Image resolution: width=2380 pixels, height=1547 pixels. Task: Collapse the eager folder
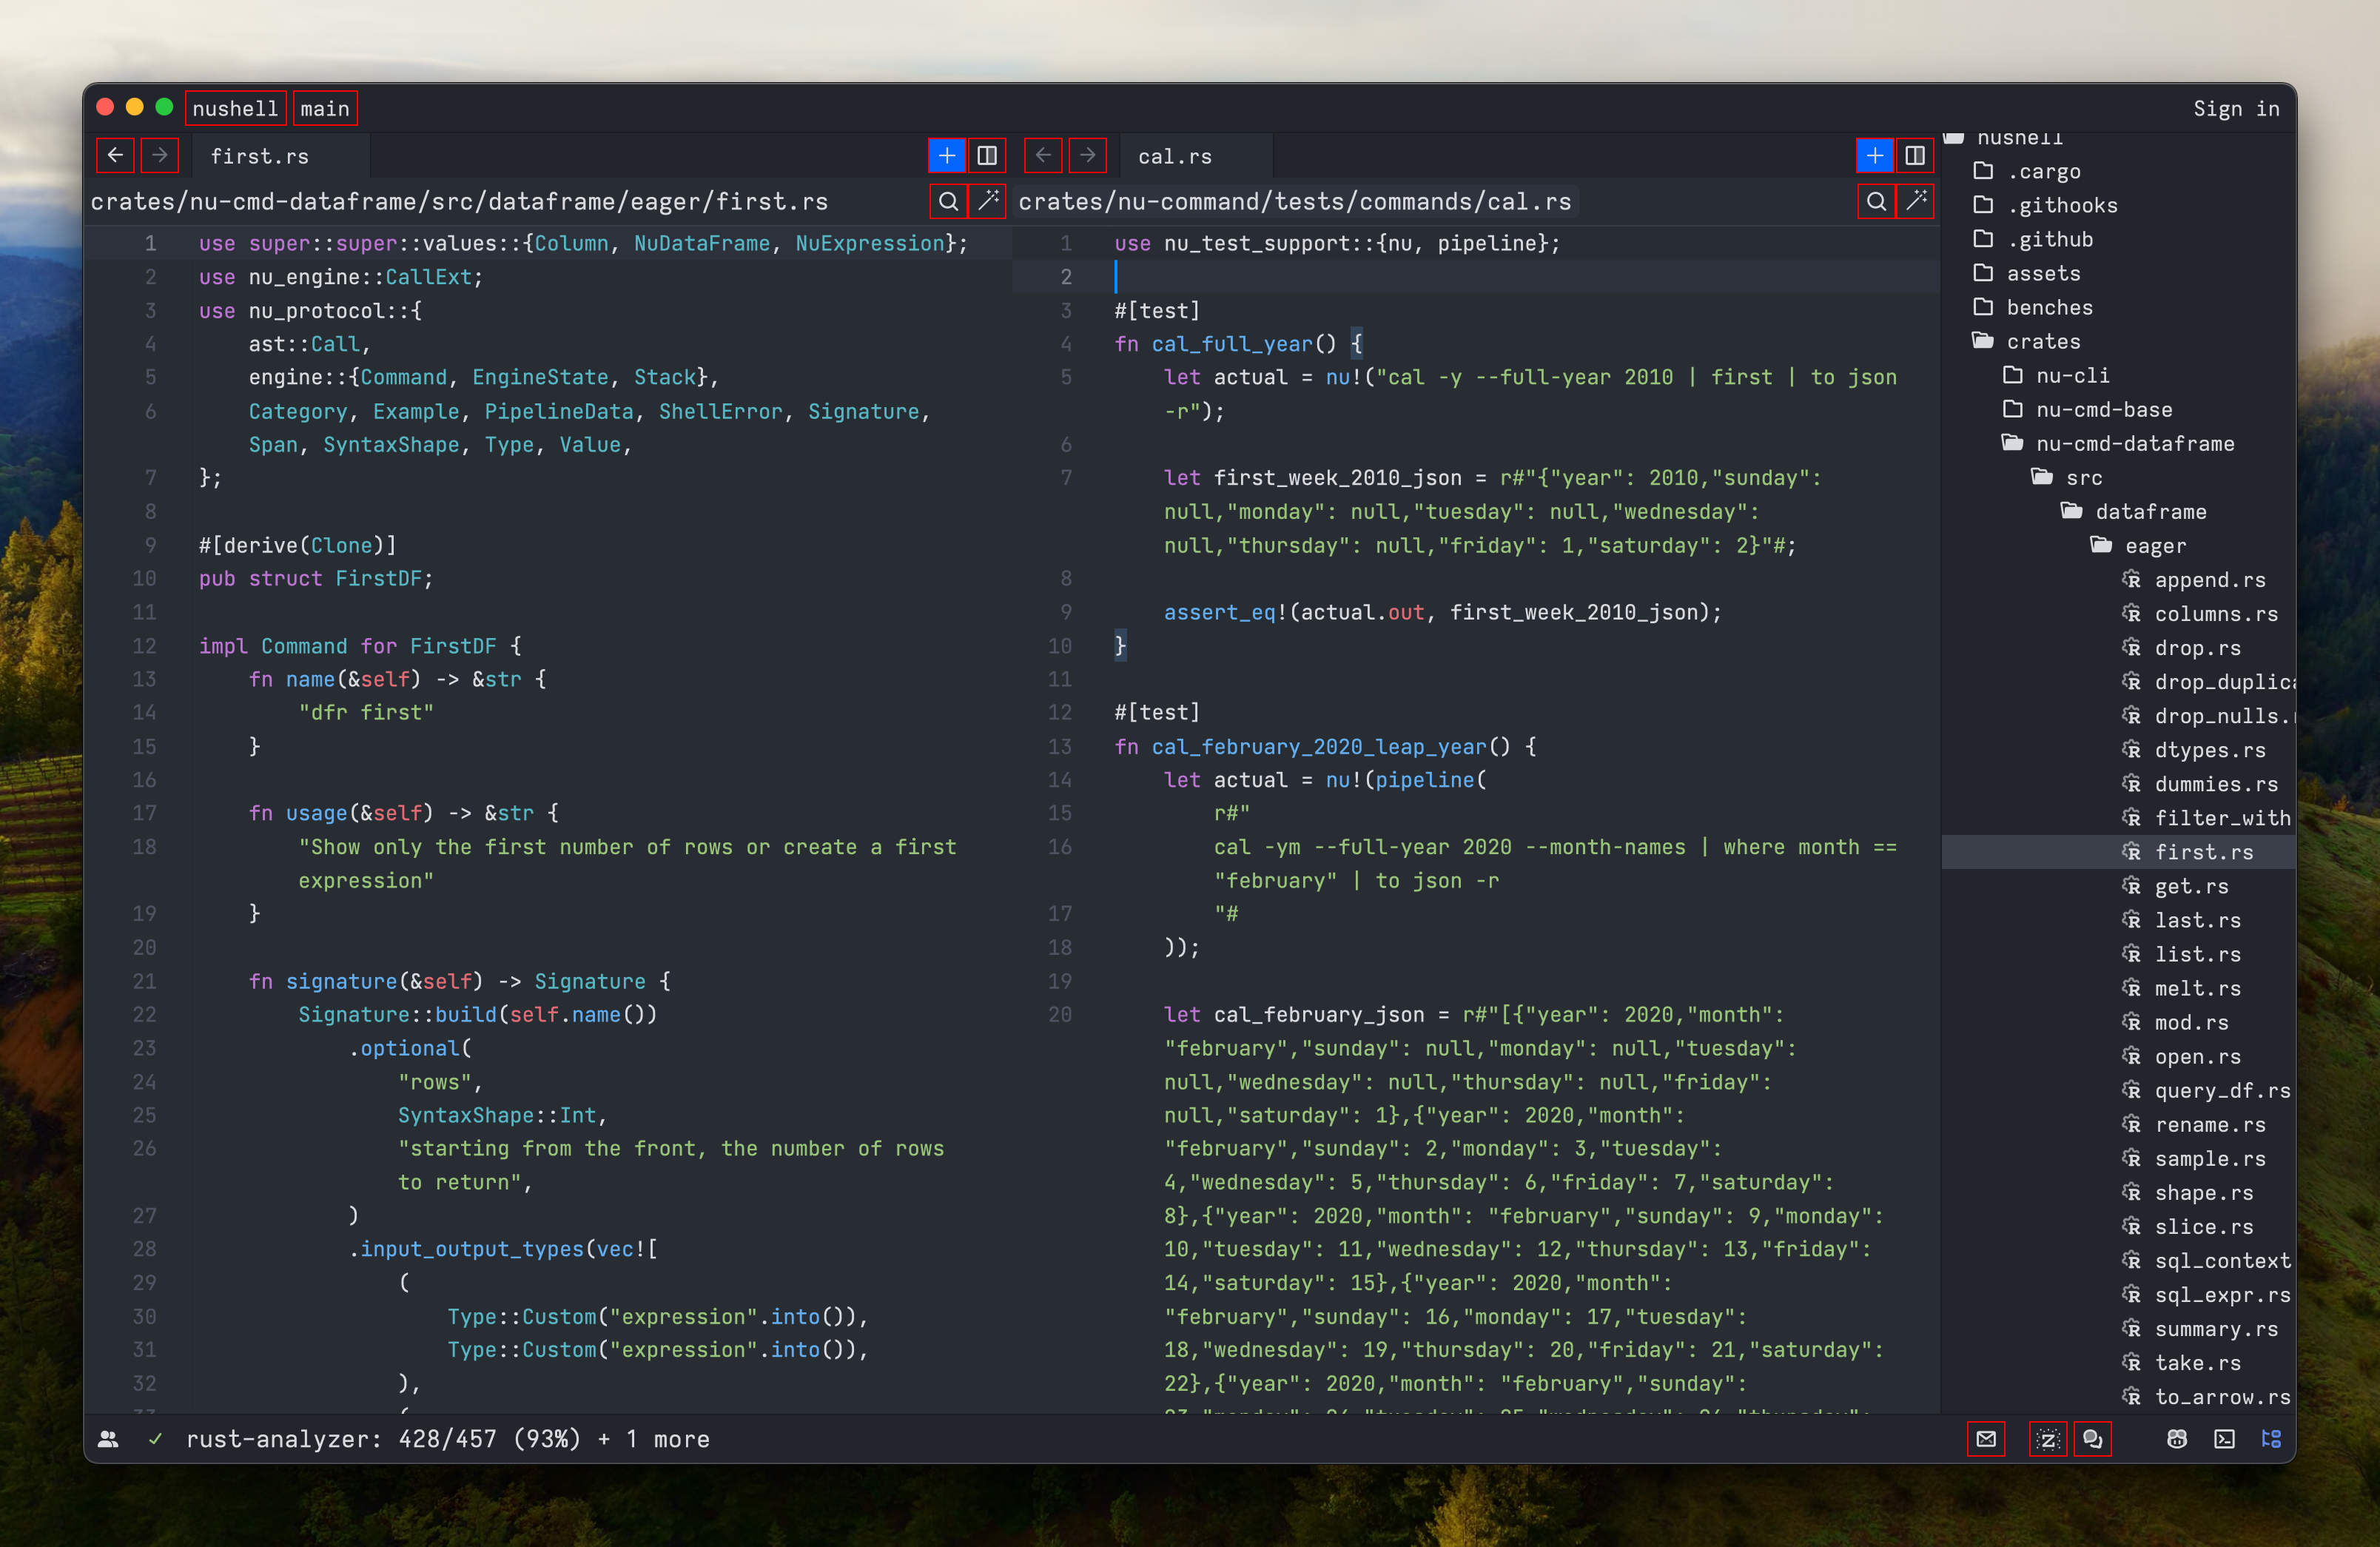point(2154,546)
